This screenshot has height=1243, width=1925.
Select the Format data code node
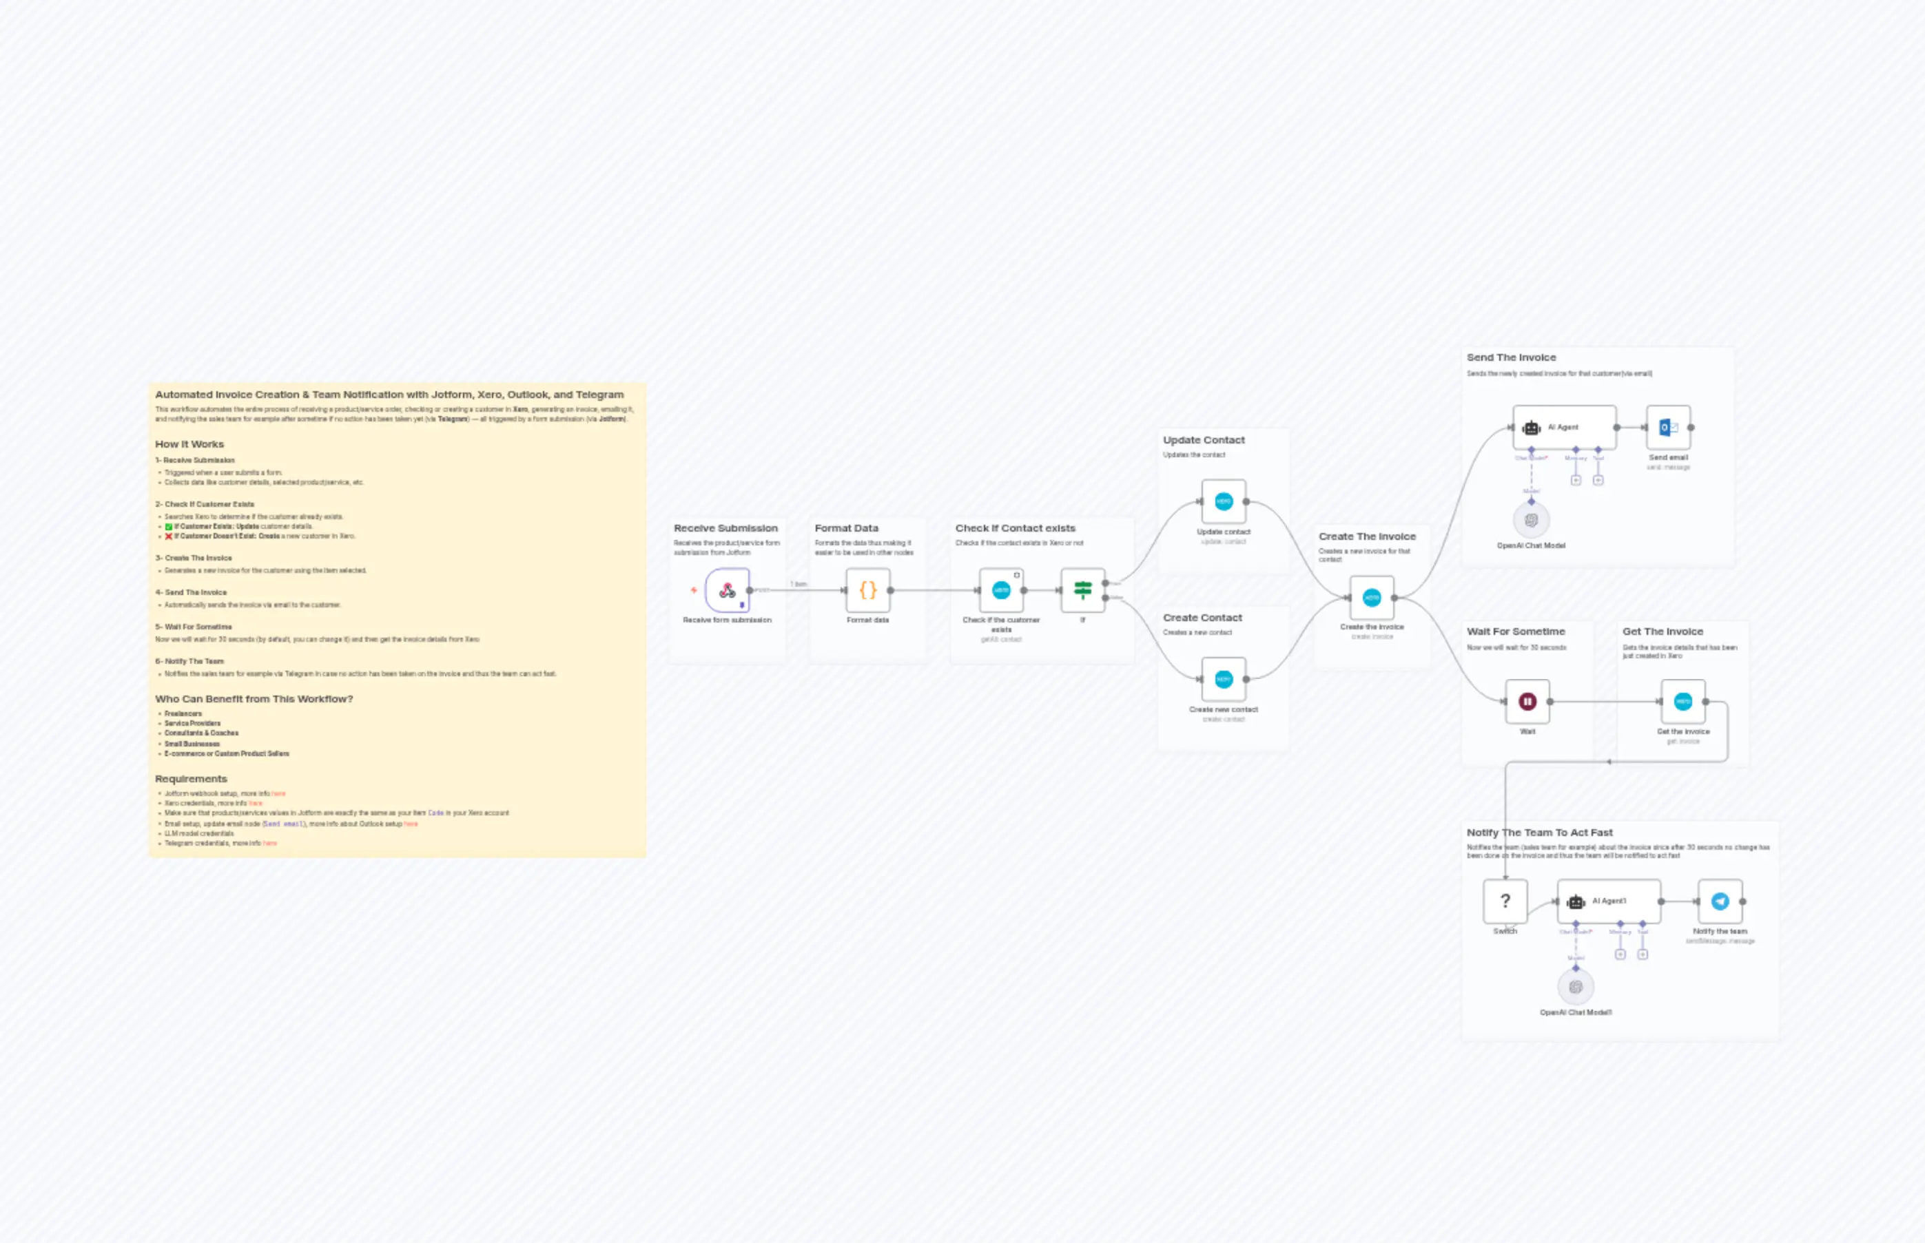point(868,589)
